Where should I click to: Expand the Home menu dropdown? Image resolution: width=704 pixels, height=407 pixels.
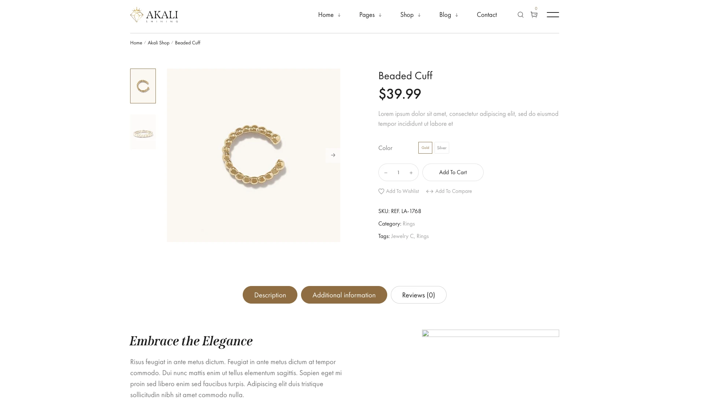(x=329, y=15)
